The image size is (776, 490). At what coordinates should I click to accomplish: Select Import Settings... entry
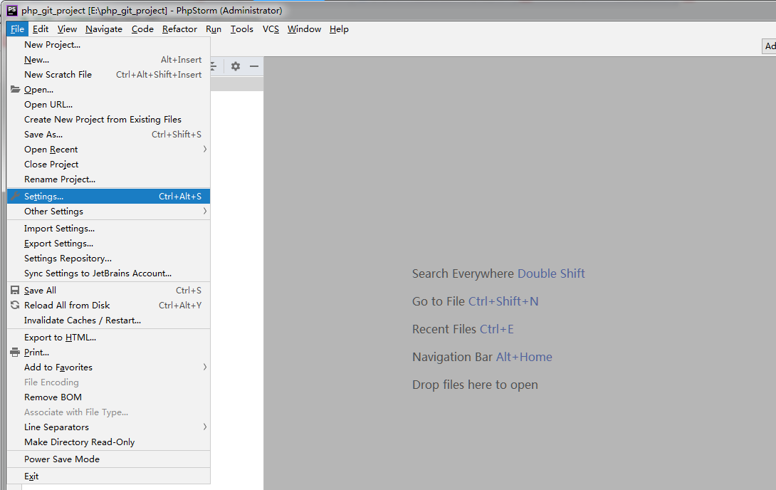tap(108, 229)
